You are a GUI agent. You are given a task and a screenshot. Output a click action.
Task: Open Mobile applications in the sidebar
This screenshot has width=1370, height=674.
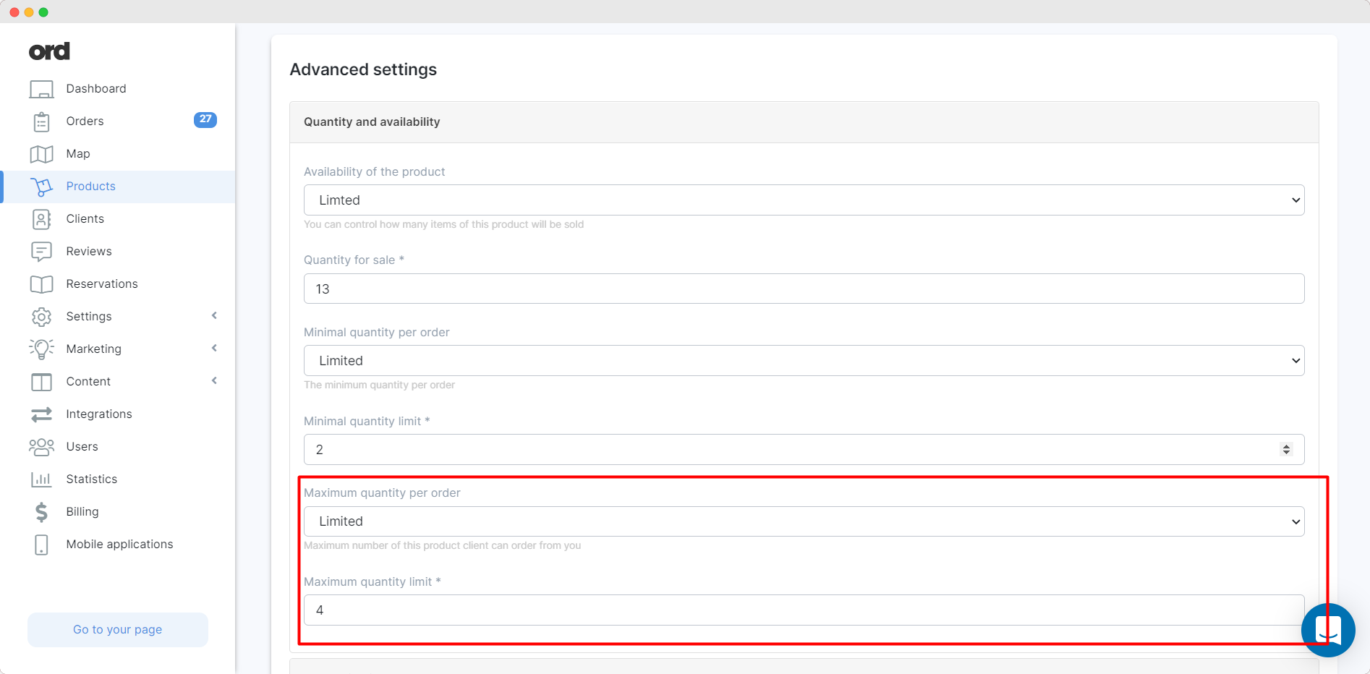tap(119, 545)
